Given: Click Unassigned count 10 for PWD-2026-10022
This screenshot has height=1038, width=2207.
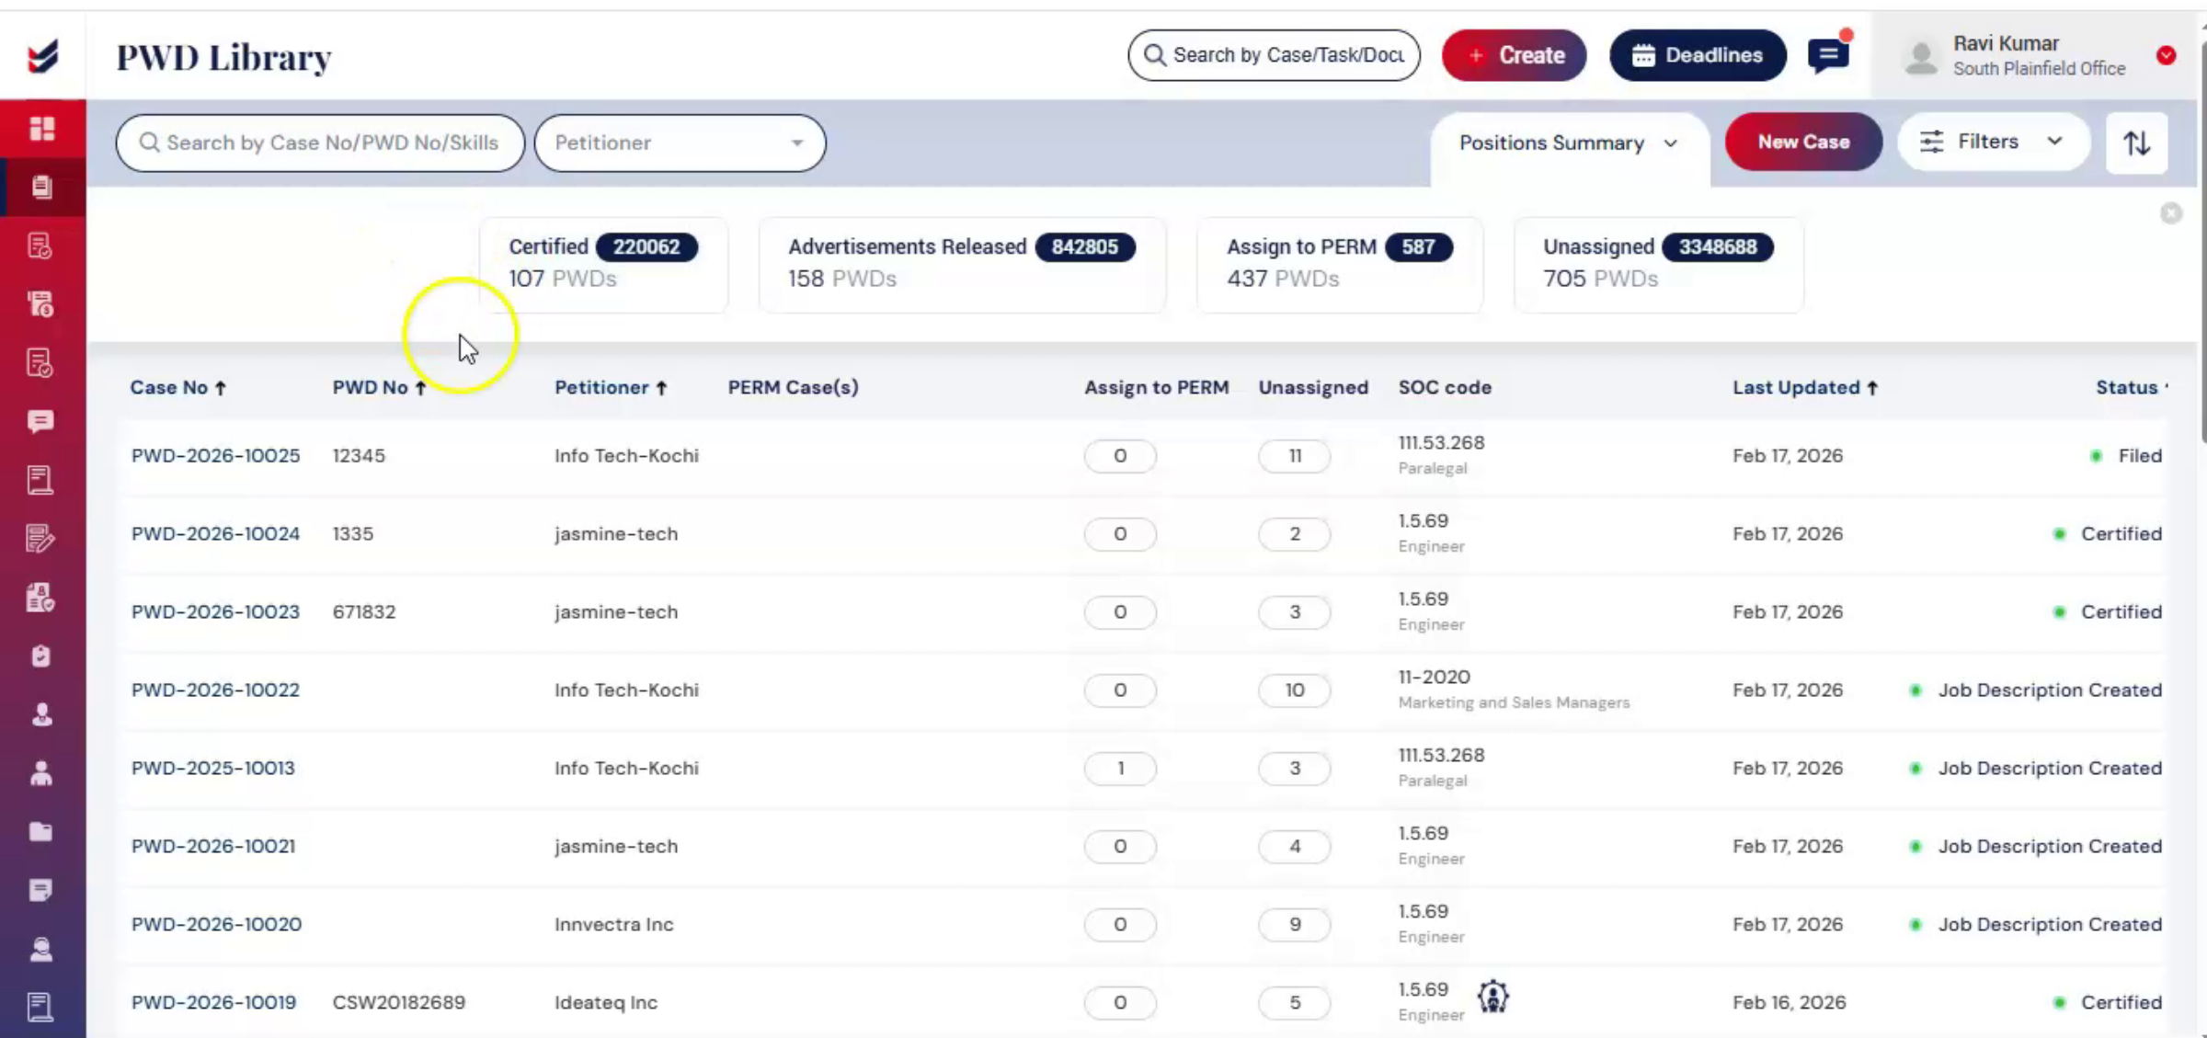Looking at the screenshot, I should 1294,690.
